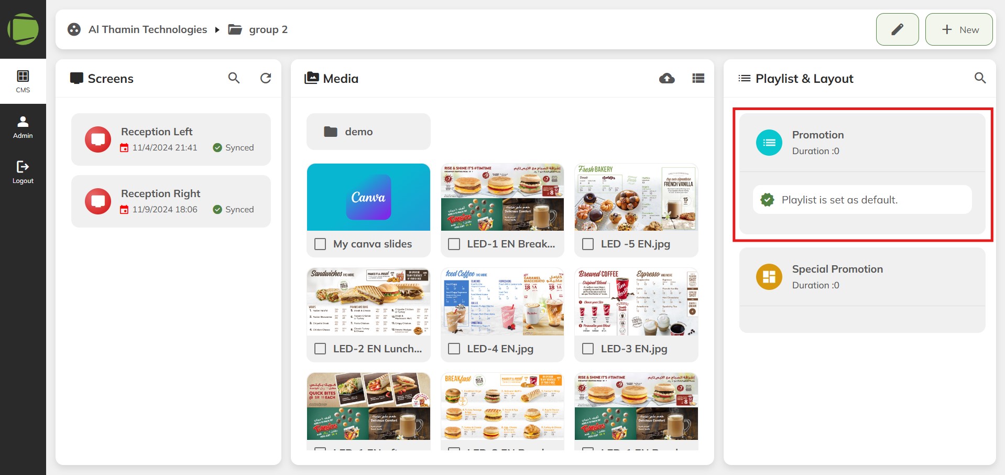Viewport: 1005px width, 475px height.
Task: Click the Reception Left calendar icon
Action: (x=124, y=148)
